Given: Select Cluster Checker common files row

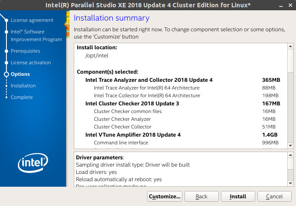Looking at the screenshot, I should point(128,111).
